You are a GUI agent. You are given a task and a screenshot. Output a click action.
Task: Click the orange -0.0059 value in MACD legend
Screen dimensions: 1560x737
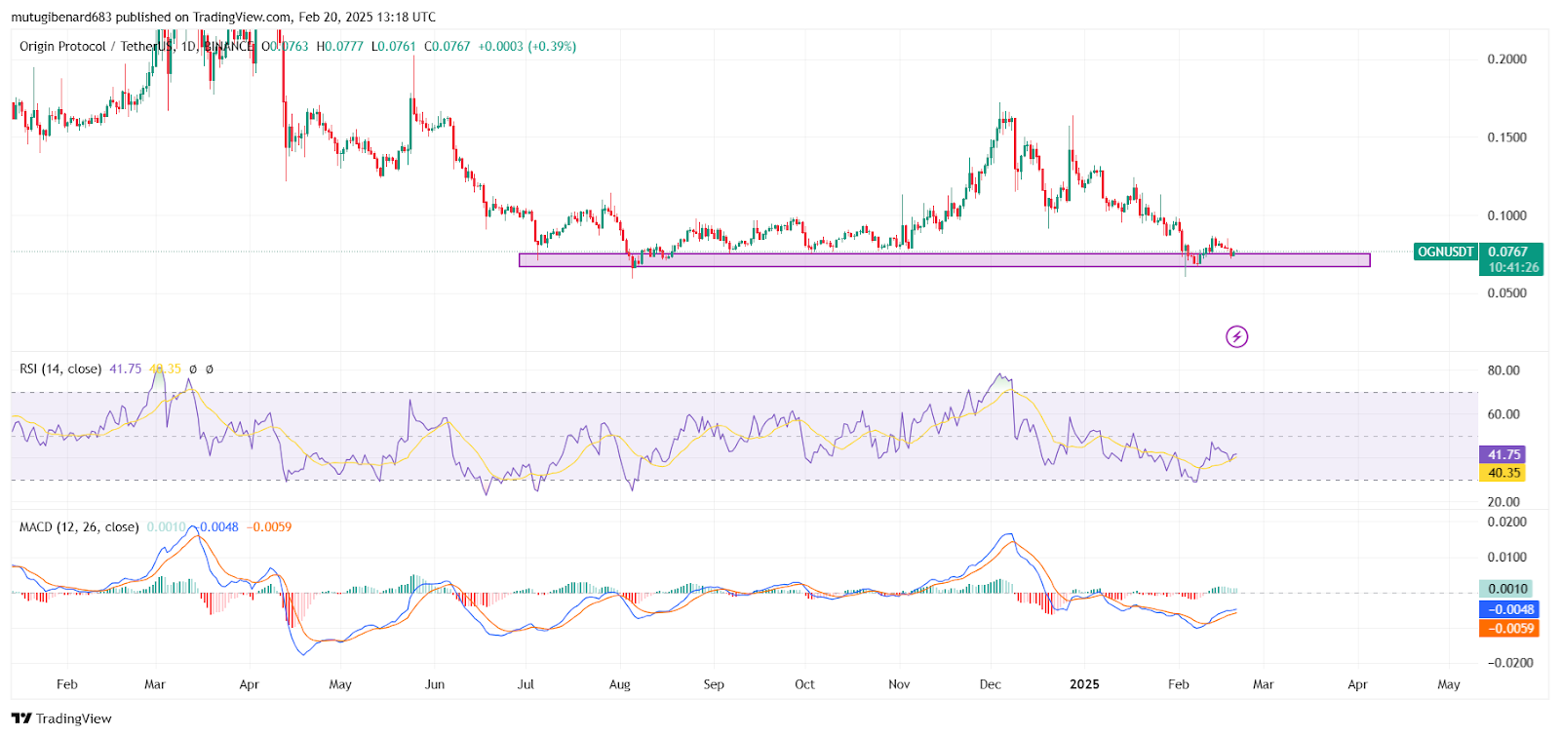tap(269, 527)
